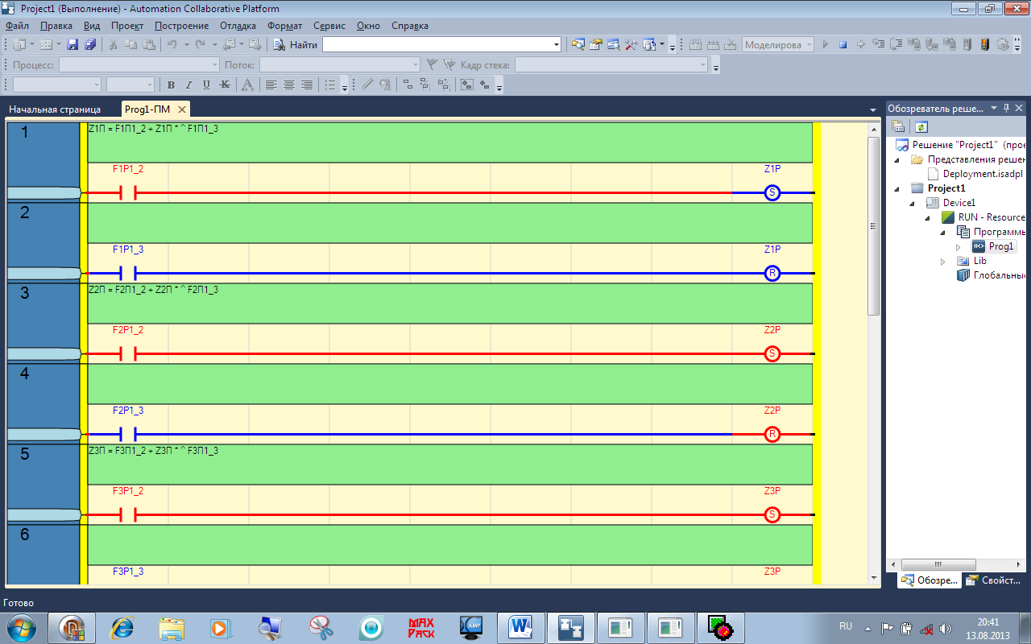
Task: Select Deployment.isadpl in the solution tree
Action: pos(983,174)
